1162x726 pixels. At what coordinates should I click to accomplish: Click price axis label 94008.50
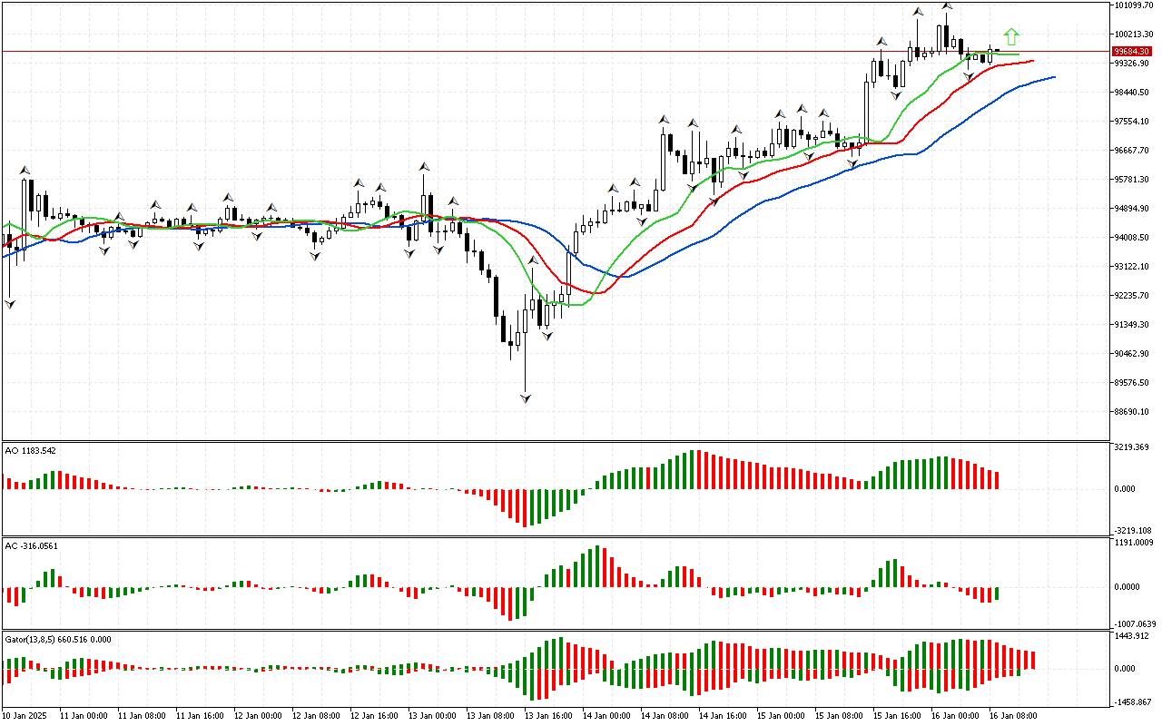point(1131,238)
